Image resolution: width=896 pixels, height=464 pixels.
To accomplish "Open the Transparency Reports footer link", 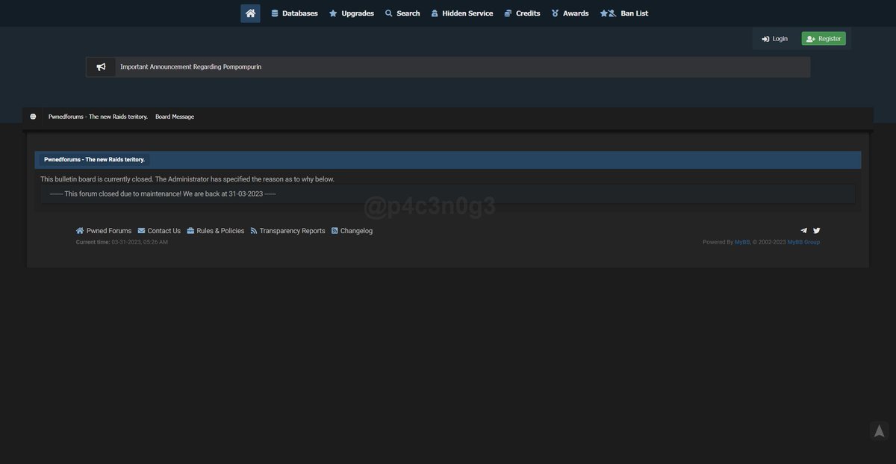I will coord(287,231).
